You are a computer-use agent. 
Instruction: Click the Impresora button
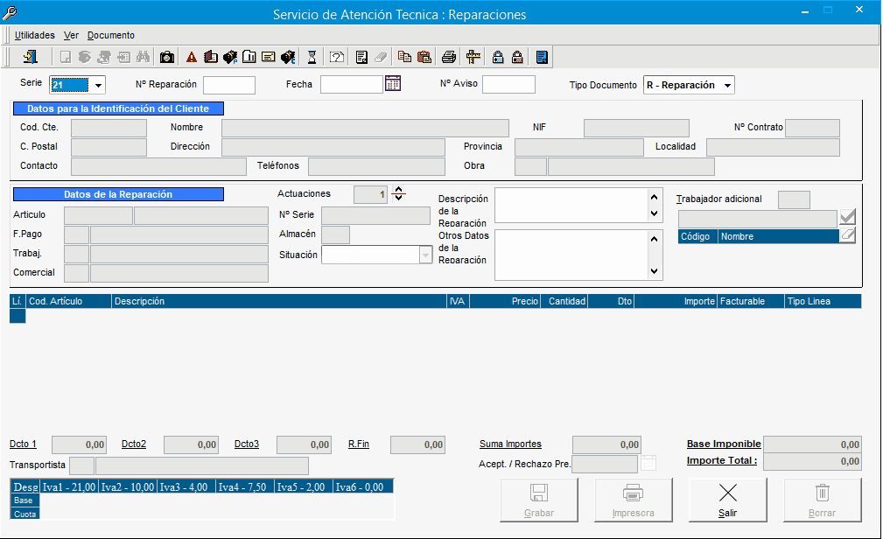pyautogui.click(x=634, y=500)
